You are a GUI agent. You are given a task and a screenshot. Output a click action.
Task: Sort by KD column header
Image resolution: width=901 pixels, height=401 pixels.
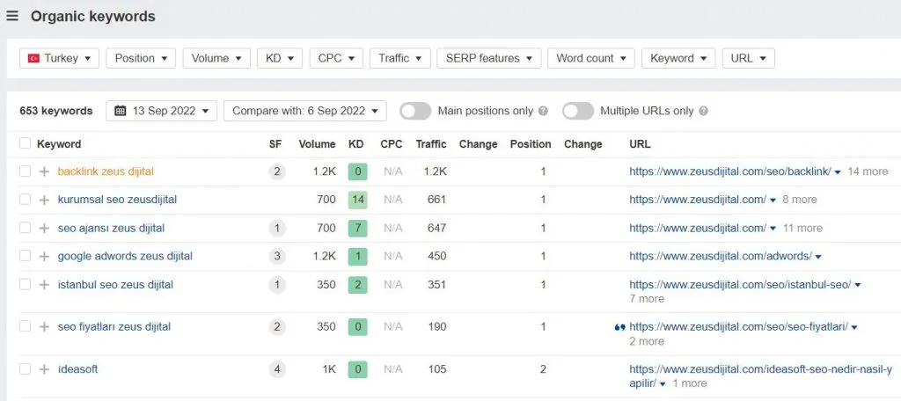coord(356,144)
